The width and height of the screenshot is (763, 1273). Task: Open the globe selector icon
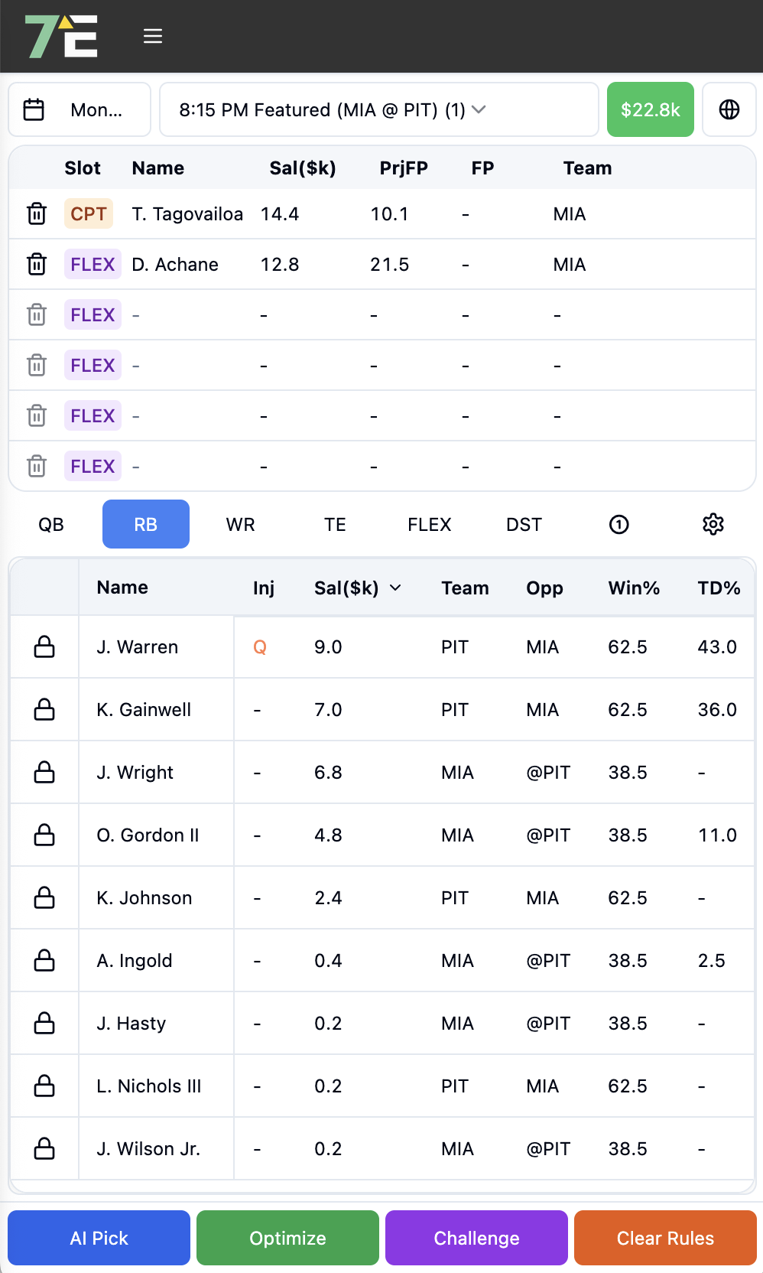point(729,109)
